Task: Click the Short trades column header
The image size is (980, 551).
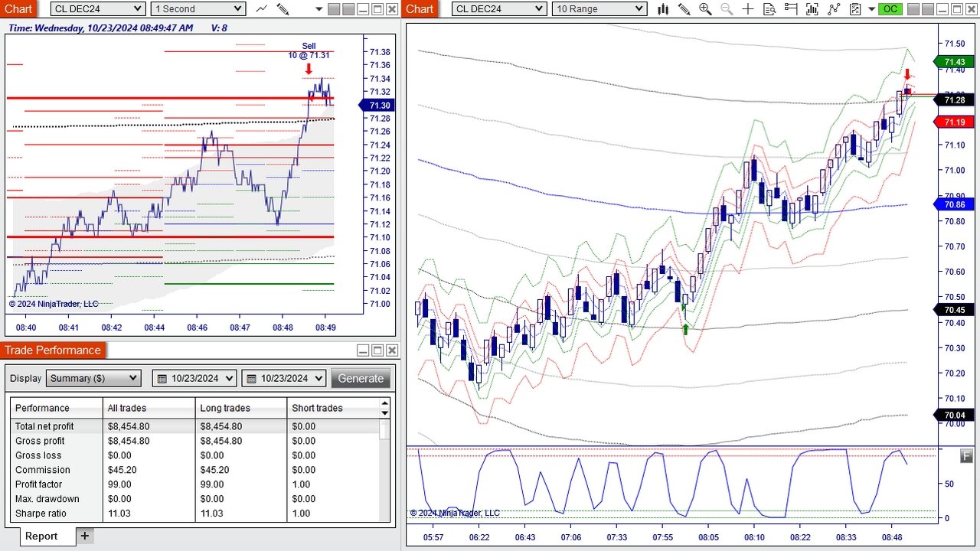Action: 333,408
